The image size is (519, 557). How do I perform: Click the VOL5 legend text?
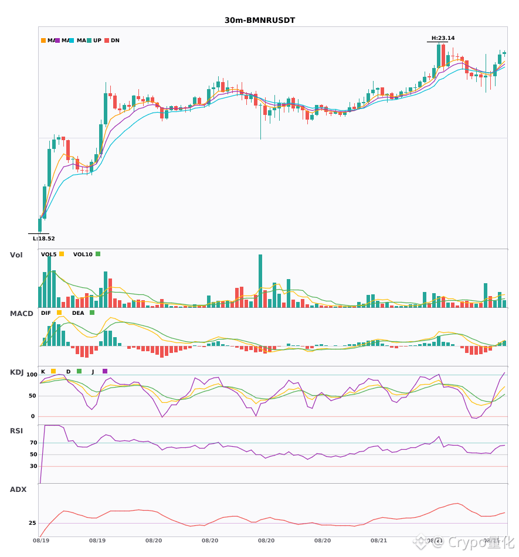click(x=49, y=254)
